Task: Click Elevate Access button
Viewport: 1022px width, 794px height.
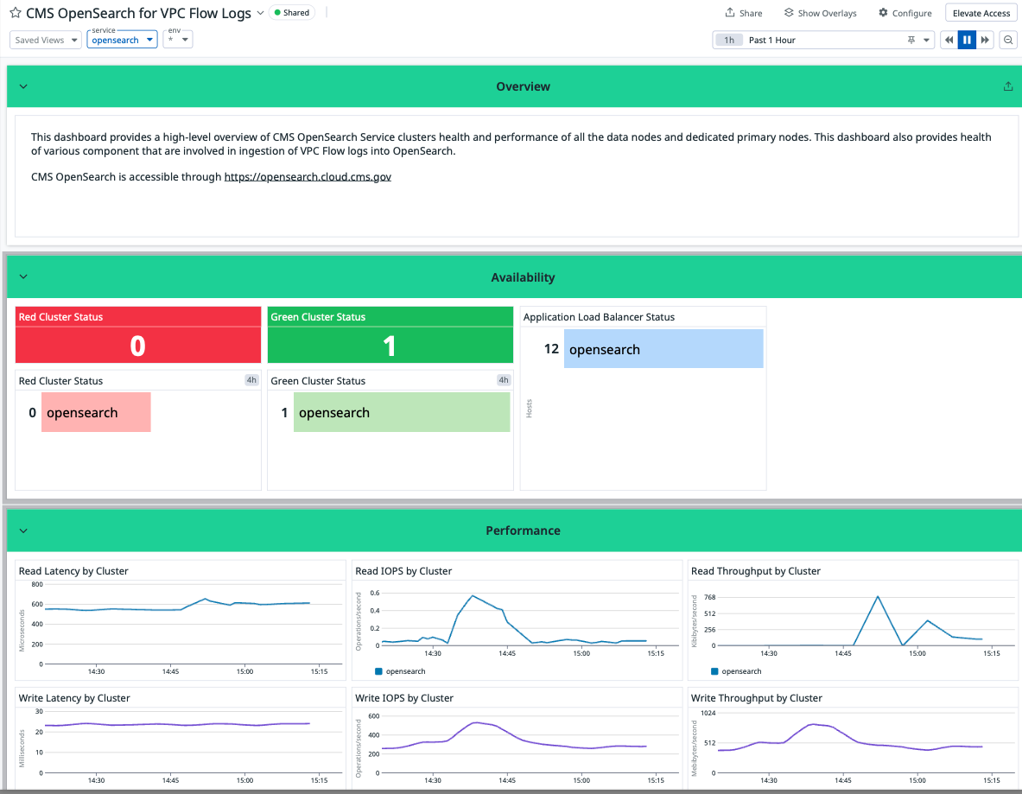Action: [x=981, y=13]
